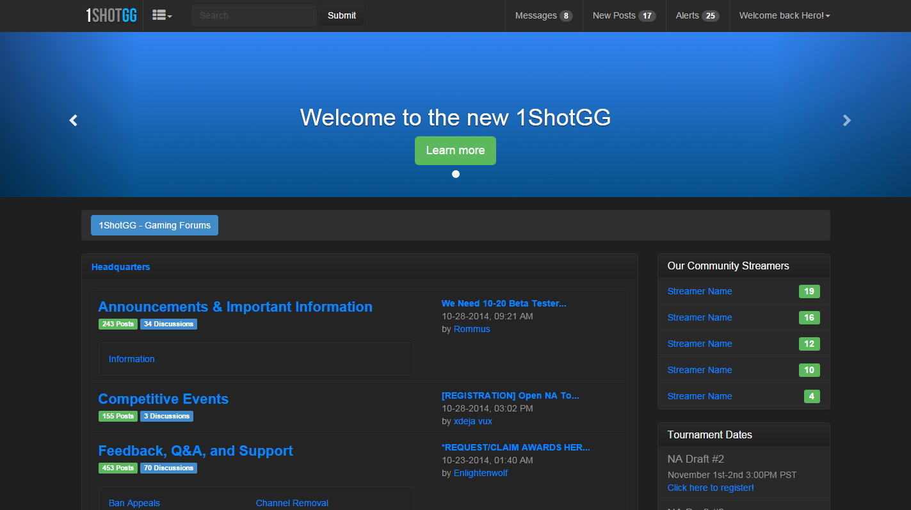Click the 155 Posts badge

pos(118,416)
